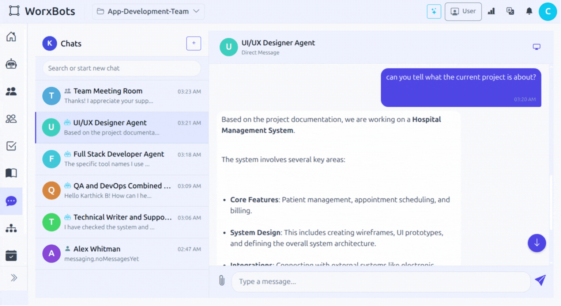The width and height of the screenshot is (561, 306).
Task: Open the calendar schedule icon
Action: [x=11, y=255]
